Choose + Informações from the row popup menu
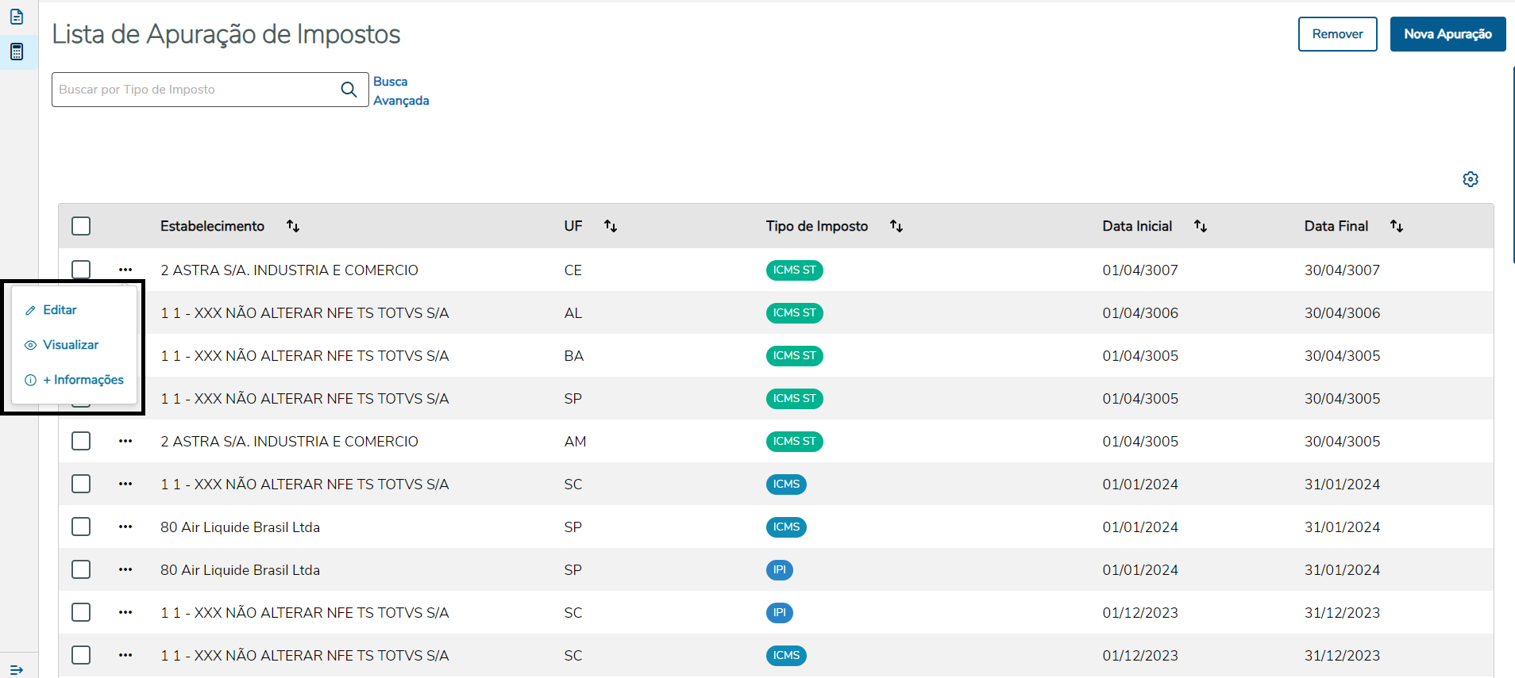Image resolution: width=1515 pixels, height=678 pixels. (x=74, y=380)
